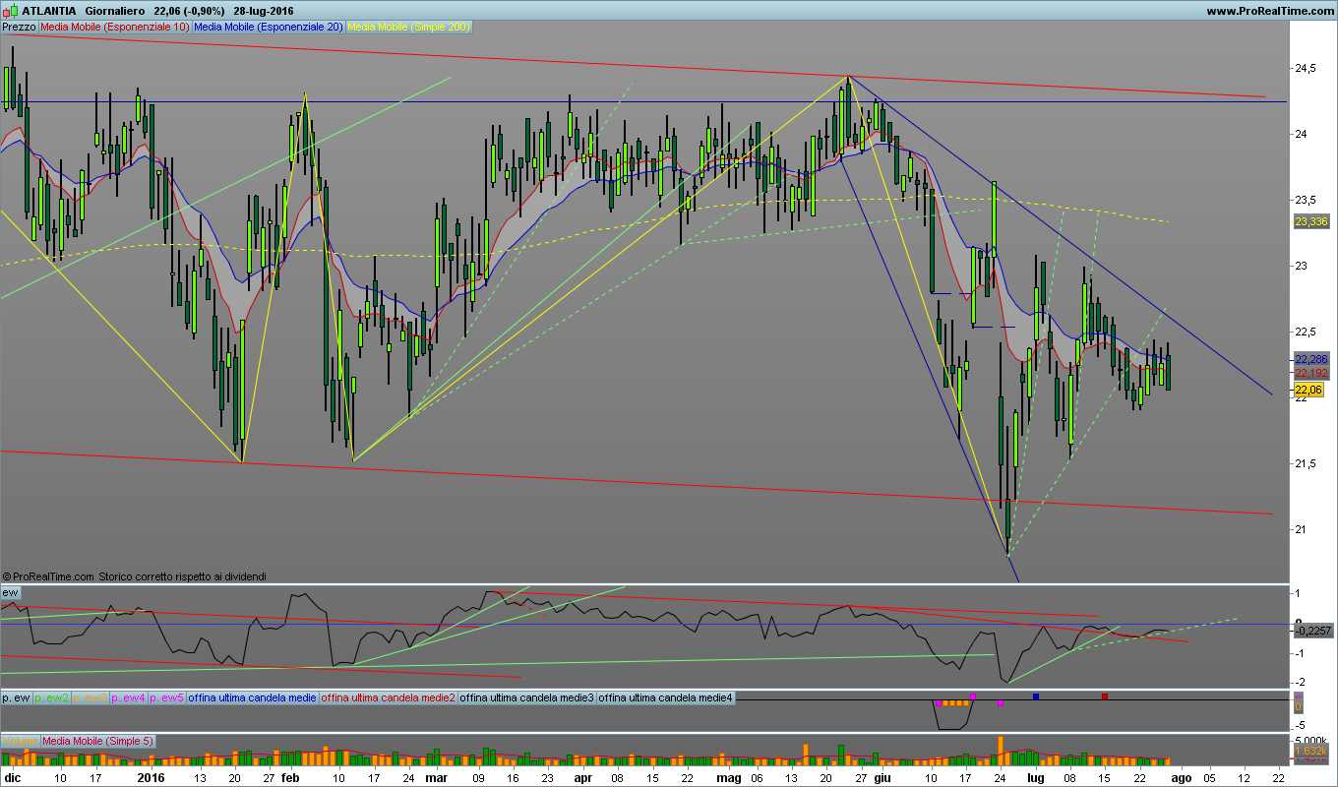This screenshot has height=787, width=1338.
Task: Open Media Mobile (Esponenziale 10) label
Action: (x=114, y=28)
